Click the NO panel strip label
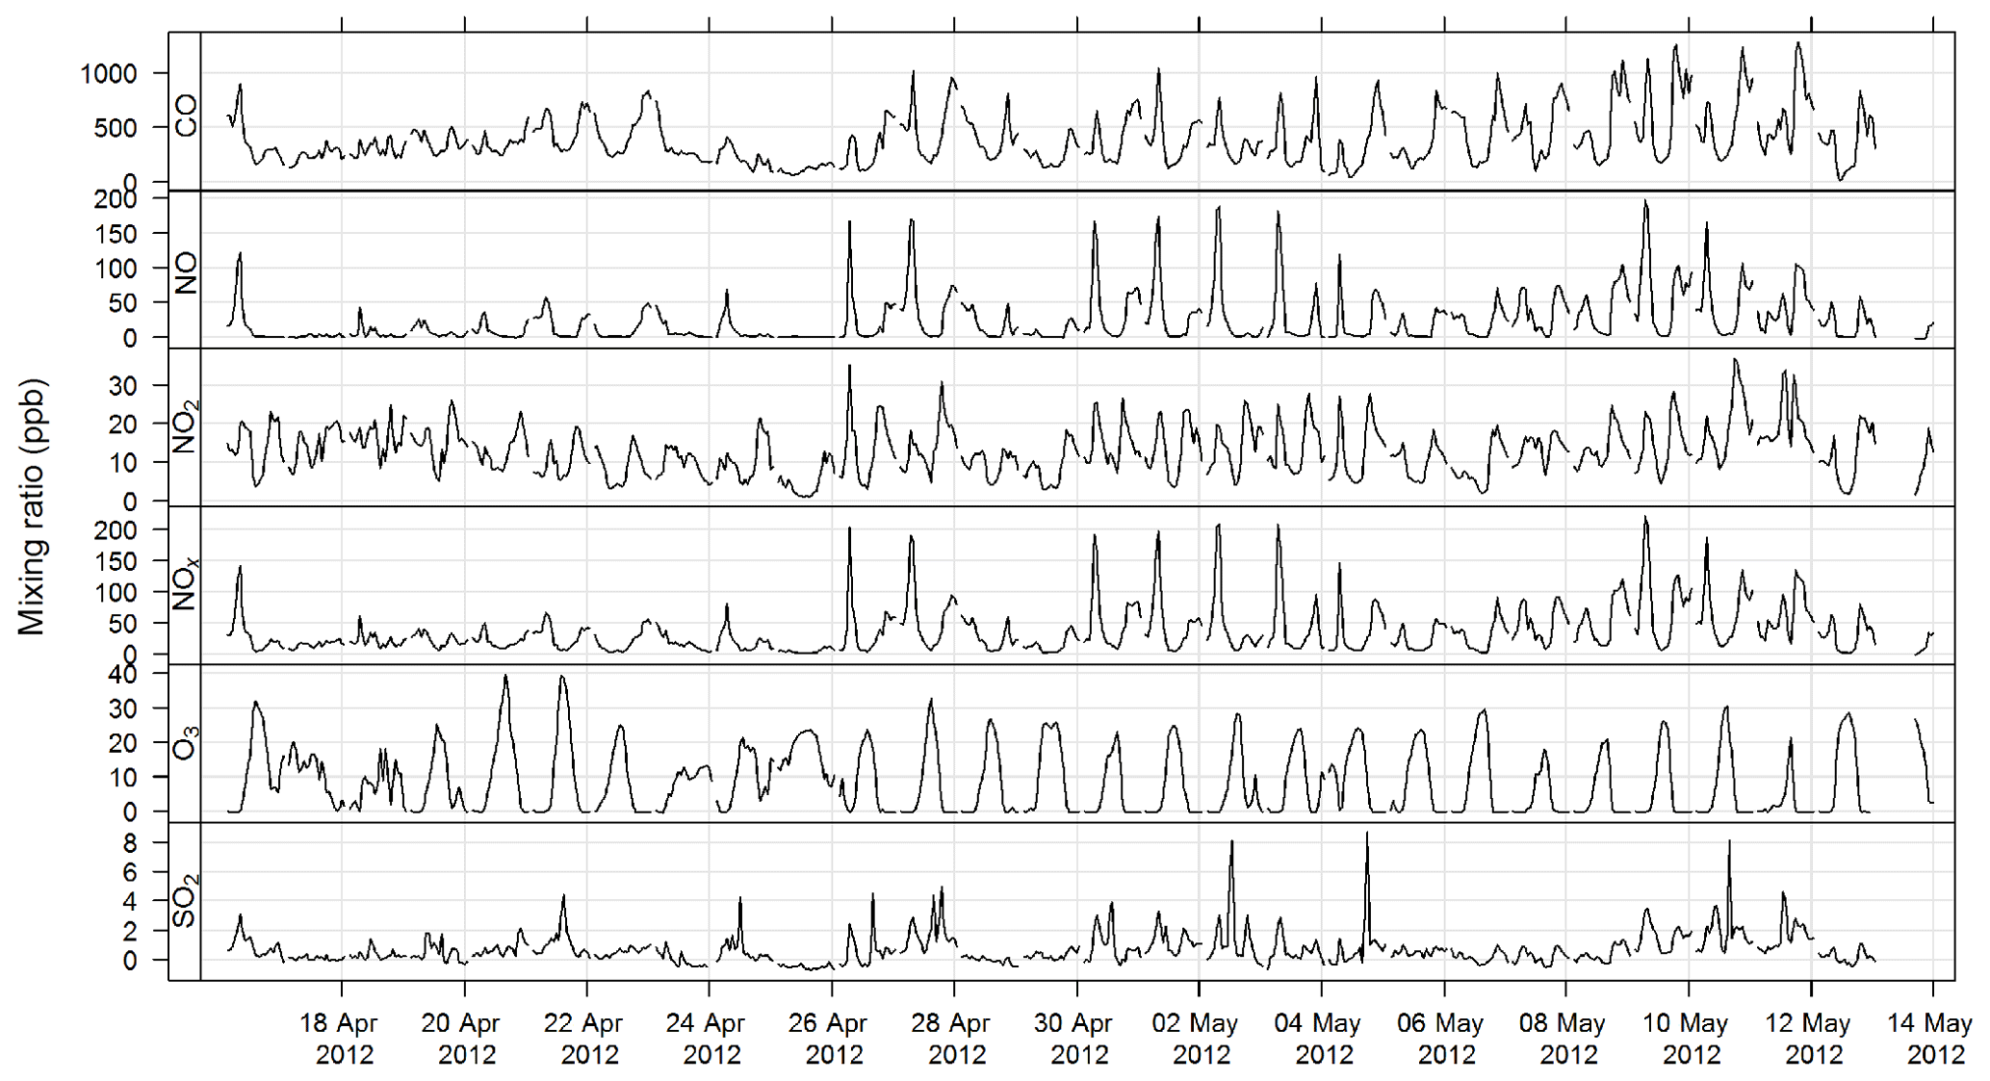 [185, 272]
